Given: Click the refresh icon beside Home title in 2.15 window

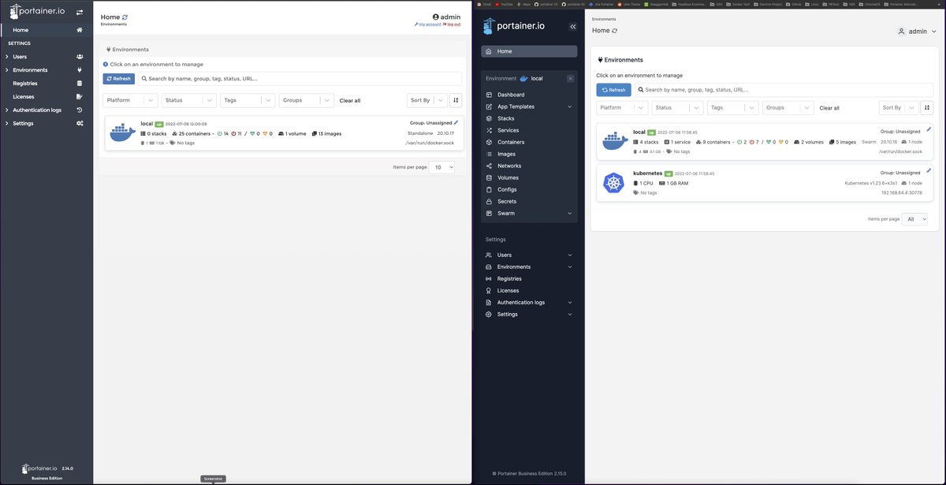Looking at the screenshot, I should pyautogui.click(x=615, y=30).
